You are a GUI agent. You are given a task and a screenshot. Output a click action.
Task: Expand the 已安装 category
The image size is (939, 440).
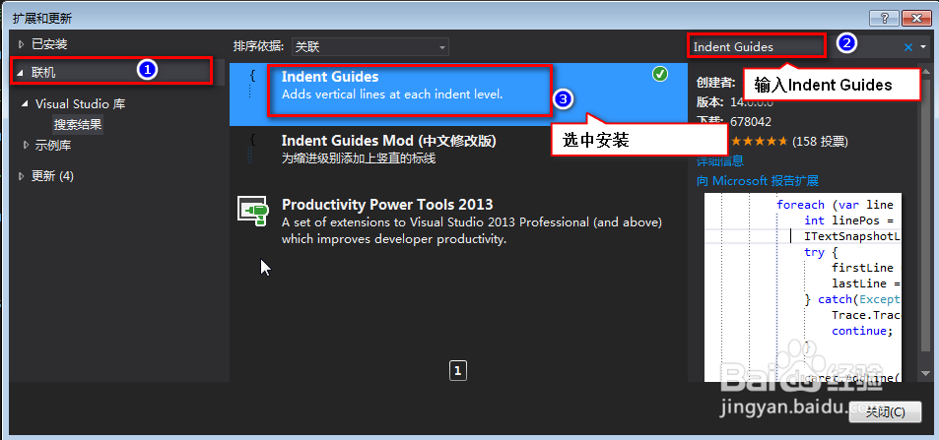tap(22, 43)
